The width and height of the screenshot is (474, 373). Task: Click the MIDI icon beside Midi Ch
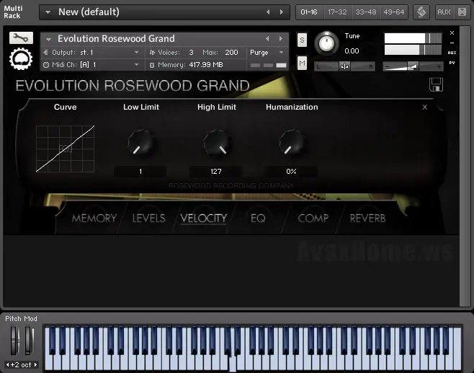coord(46,64)
